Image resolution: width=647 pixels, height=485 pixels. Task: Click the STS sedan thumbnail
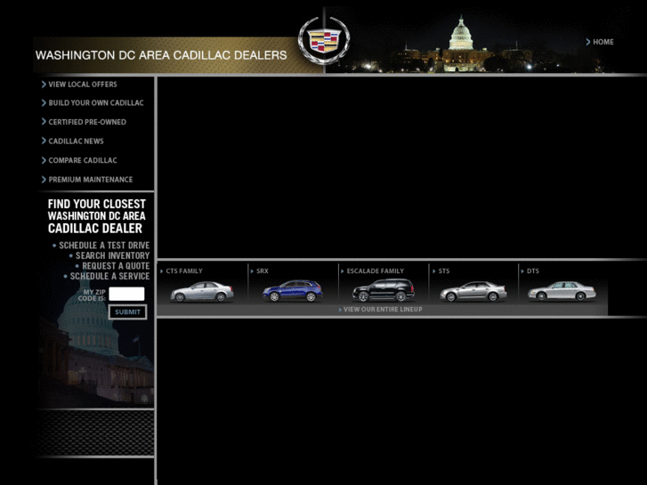pos(473,291)
